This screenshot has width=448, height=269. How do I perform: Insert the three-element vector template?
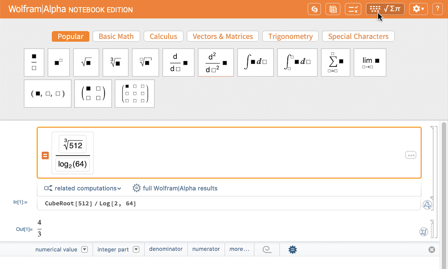48,94
